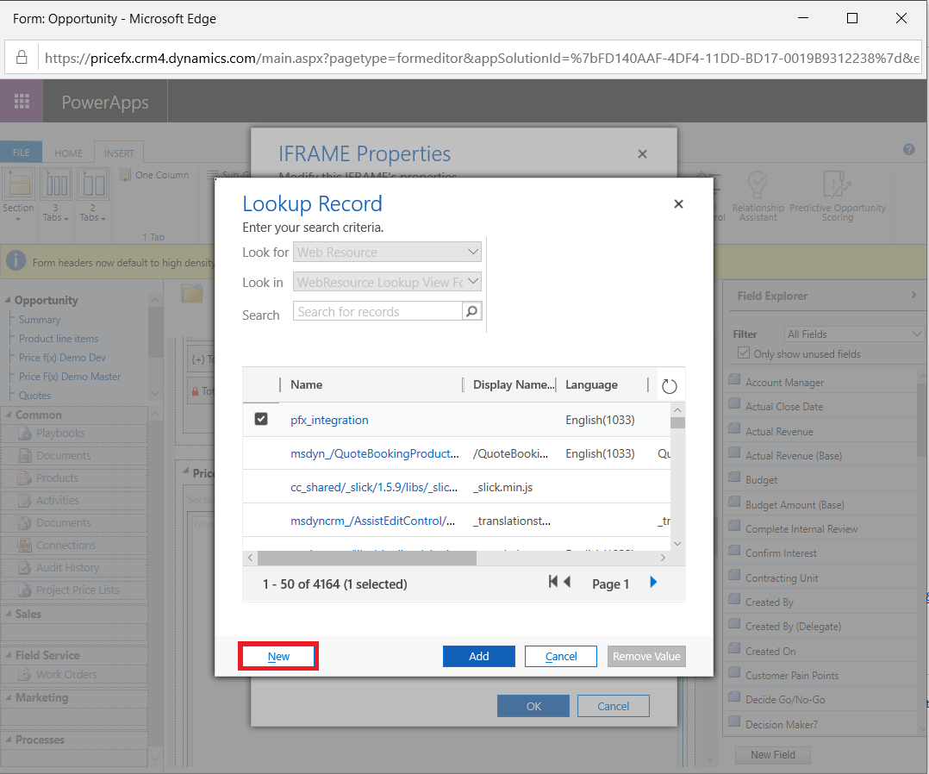Click the New button in lookup dialog
This screenshot has height=774, width=929.
(x=279, y=657)
